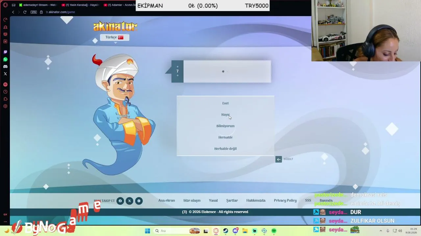Click the taskbar "Ara" search box

pyautogui.click(x=178, y=231)
